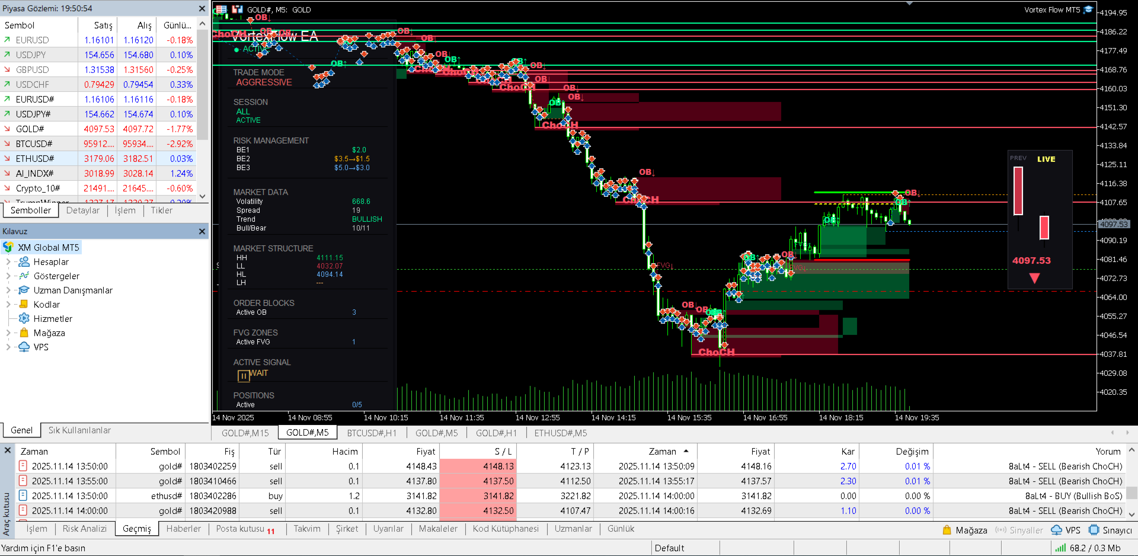This screenshot has height=556, width=1138.
Task: Click the Sinyaller signals button
Action: tap(1019, 530)
